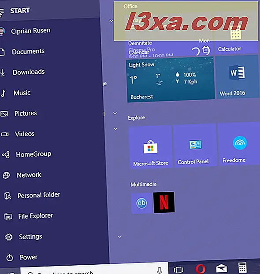Image resolution: width=260 pixels, height=274 pixels.
Task: Expand the chevron next to the Office group
Action: [x=111, y=21]
